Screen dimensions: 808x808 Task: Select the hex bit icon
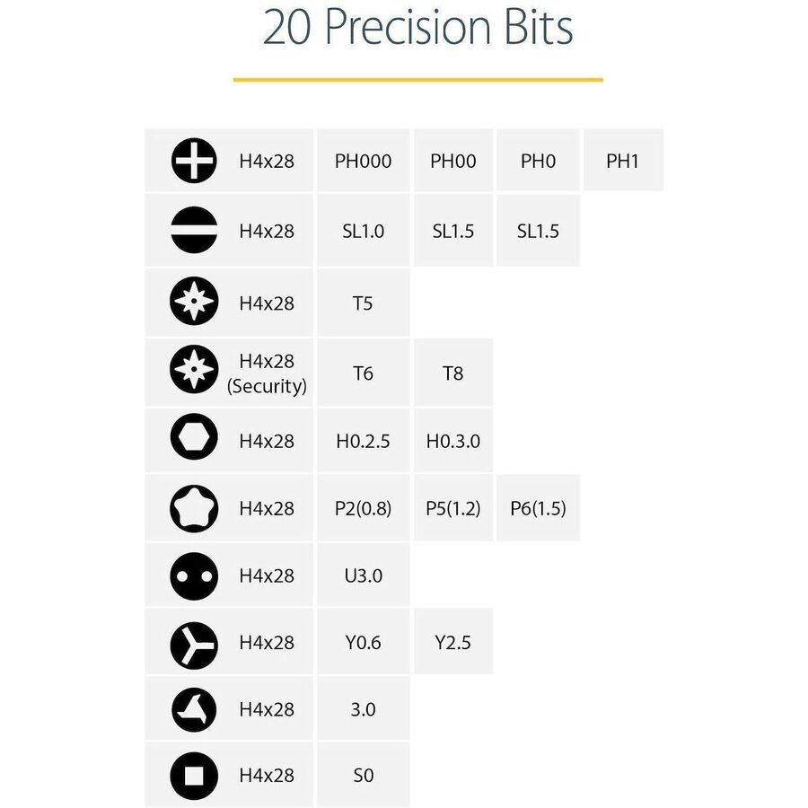[194, 441]
